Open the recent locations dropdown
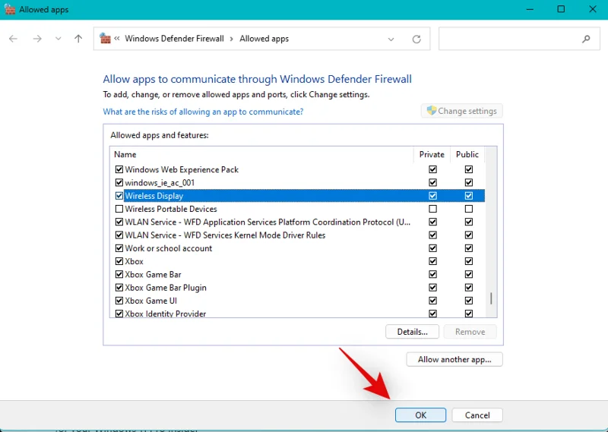Viewport: 608px width, 432px height. click(58, 39)
